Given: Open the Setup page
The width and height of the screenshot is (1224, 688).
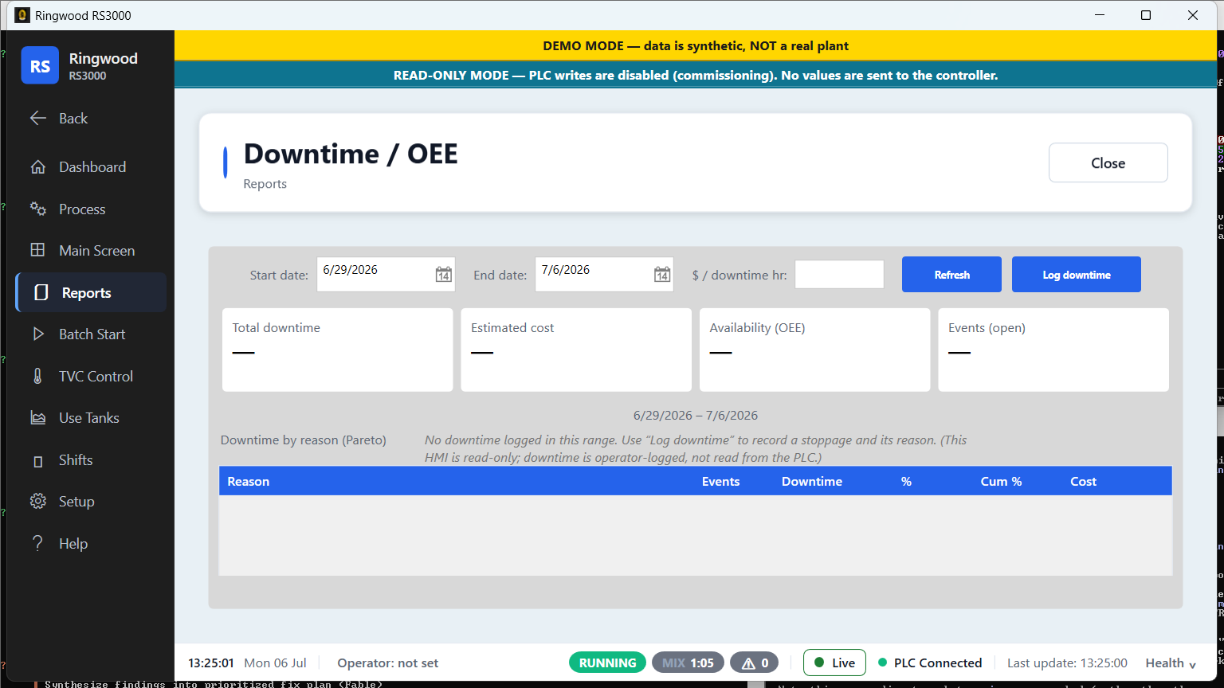Looking at the screenshot, I should tap(91, 502).
